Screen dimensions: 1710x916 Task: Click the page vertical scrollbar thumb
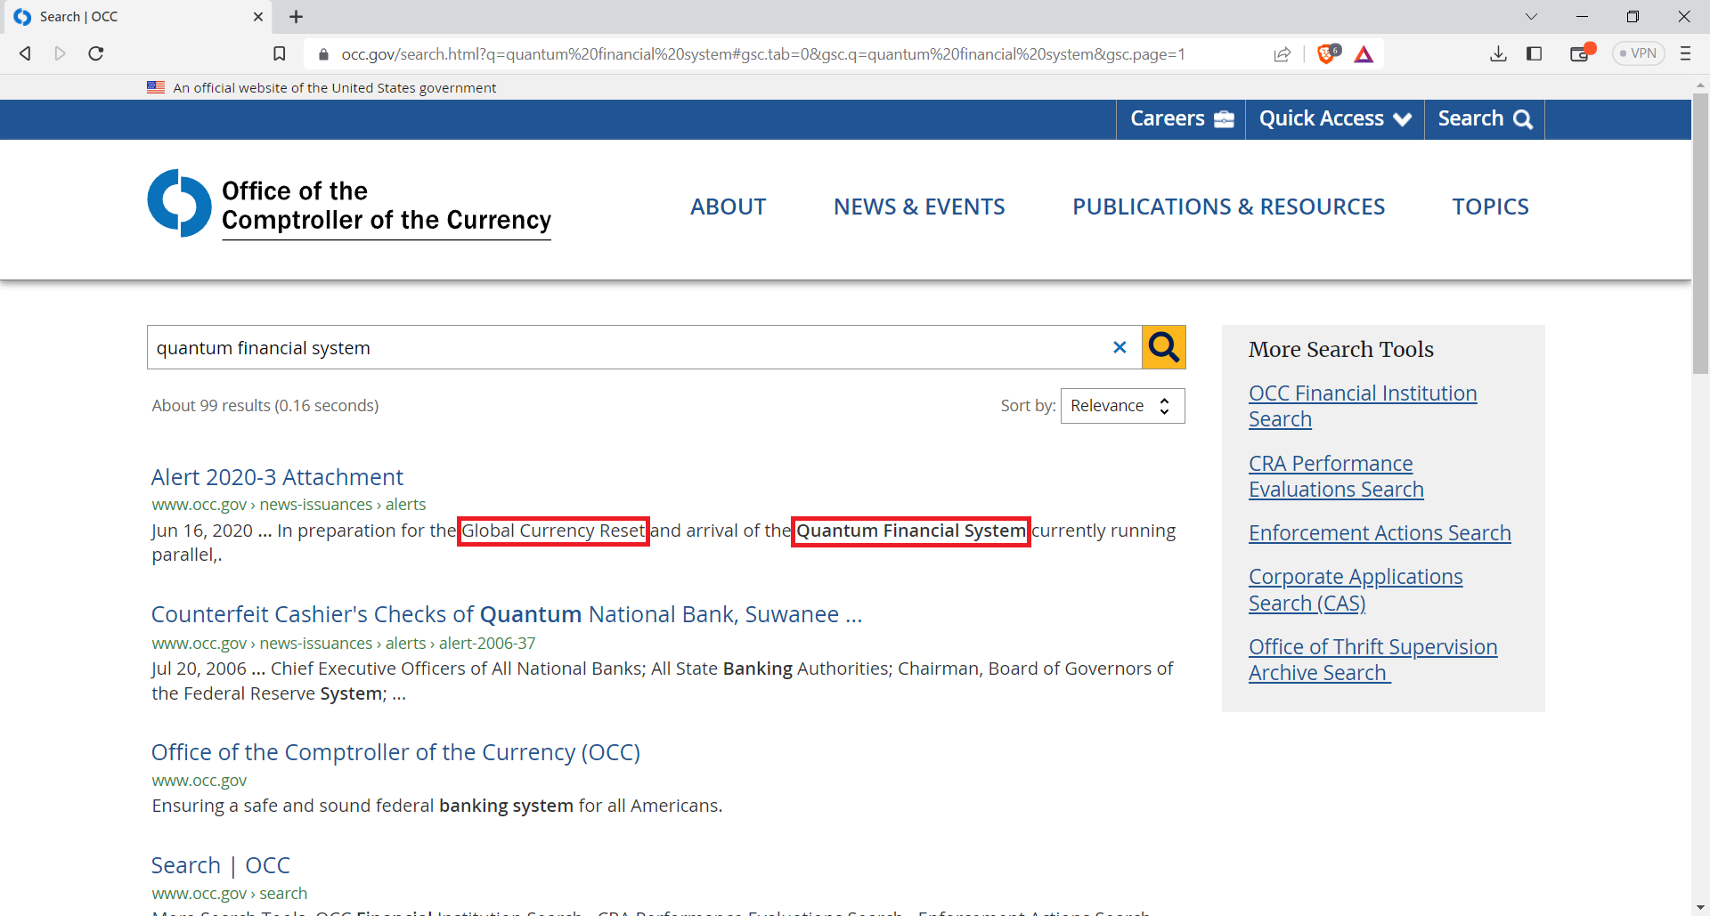click(1700, 233)
